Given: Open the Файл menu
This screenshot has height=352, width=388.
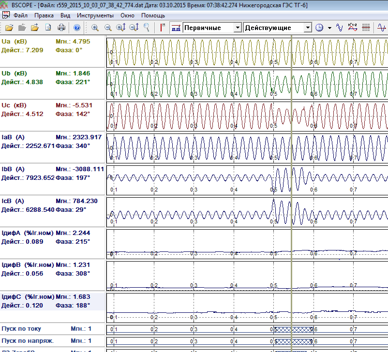Looking at the screenshot, I should click(20, 15).
